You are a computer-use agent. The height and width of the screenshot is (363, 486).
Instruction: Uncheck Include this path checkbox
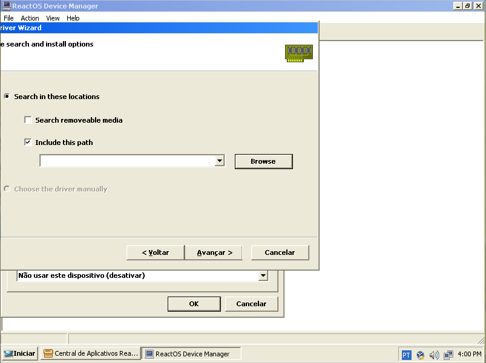click(28, 142)
